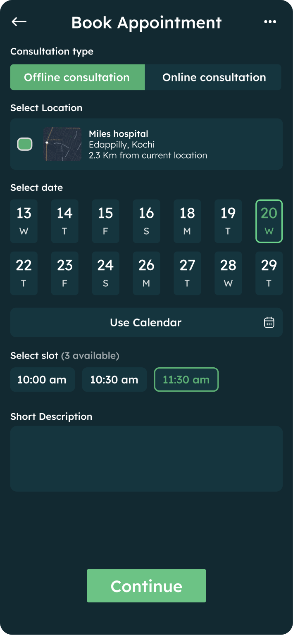Click the calendar icon in Use Calendar

pos(269,322)
